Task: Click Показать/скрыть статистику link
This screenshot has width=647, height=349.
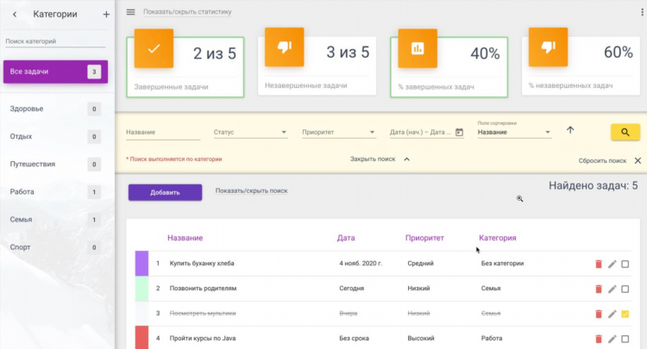Action: pos(187,12)
